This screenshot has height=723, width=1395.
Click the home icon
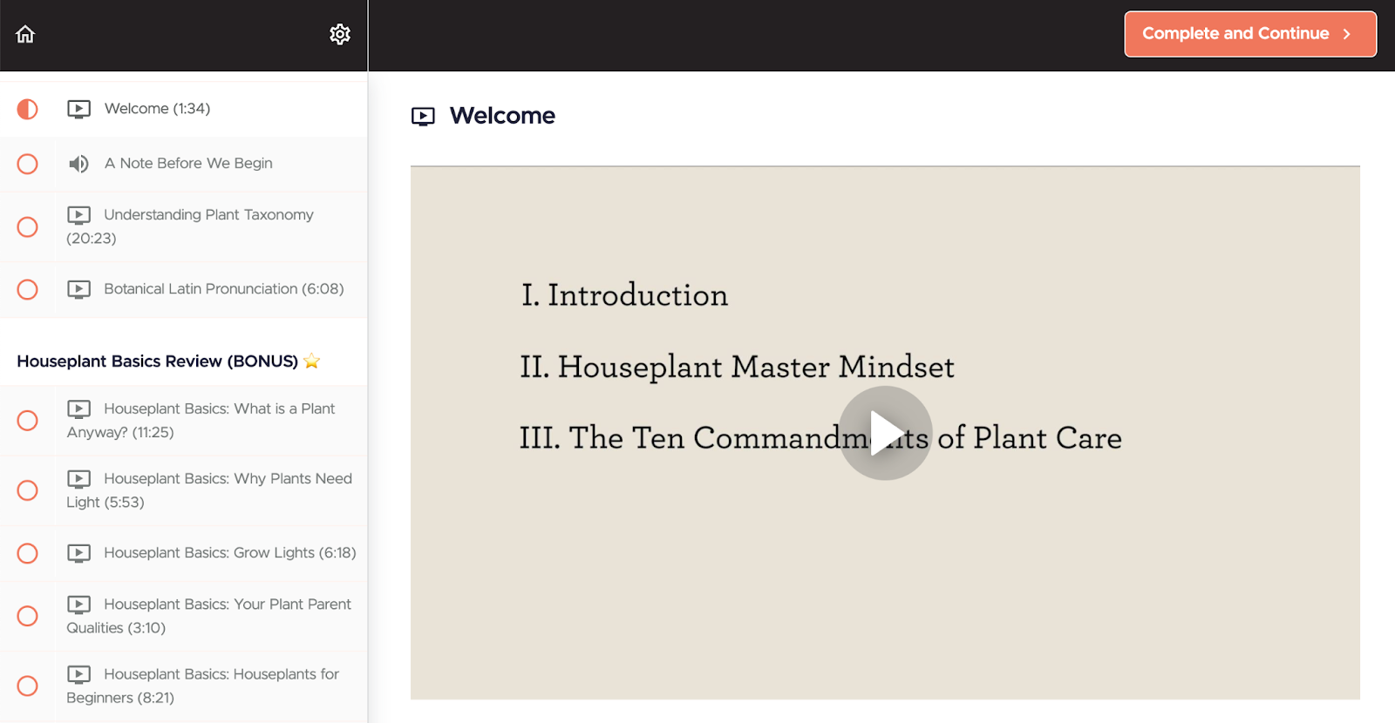coord(25,34)
